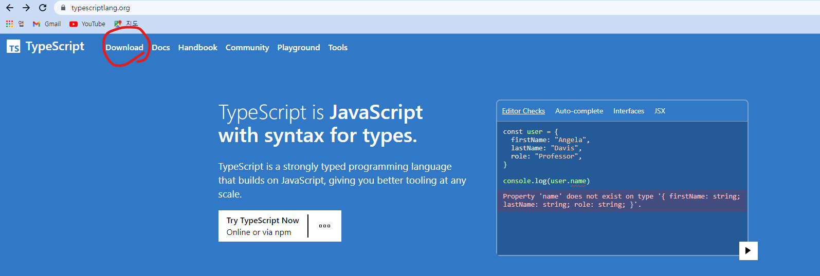This screenshot has width=820, height=276.
Task: Click the typescriptlang.org address bar
Action: (437, 8)
